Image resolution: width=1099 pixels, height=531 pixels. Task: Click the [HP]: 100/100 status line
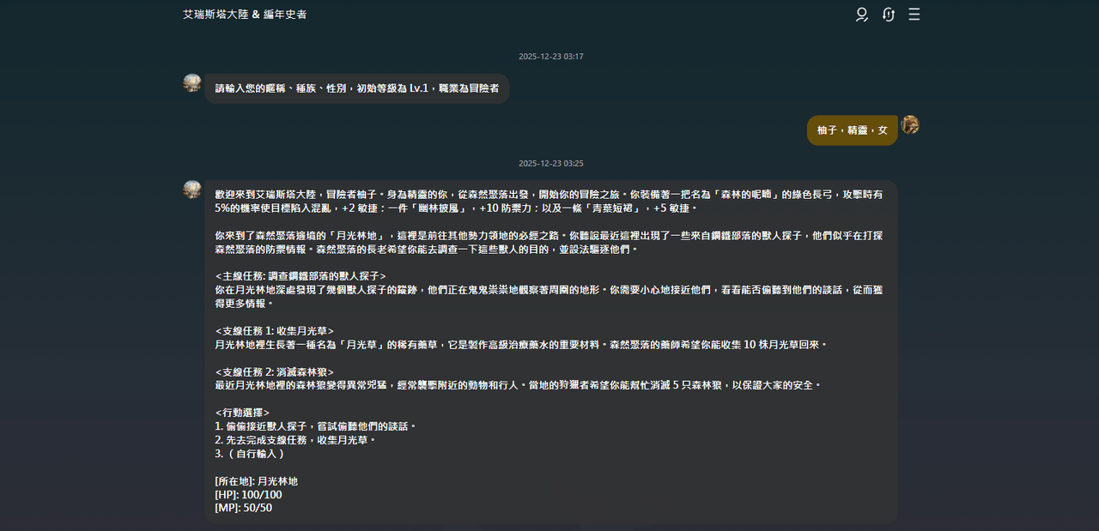coord(248,495)
